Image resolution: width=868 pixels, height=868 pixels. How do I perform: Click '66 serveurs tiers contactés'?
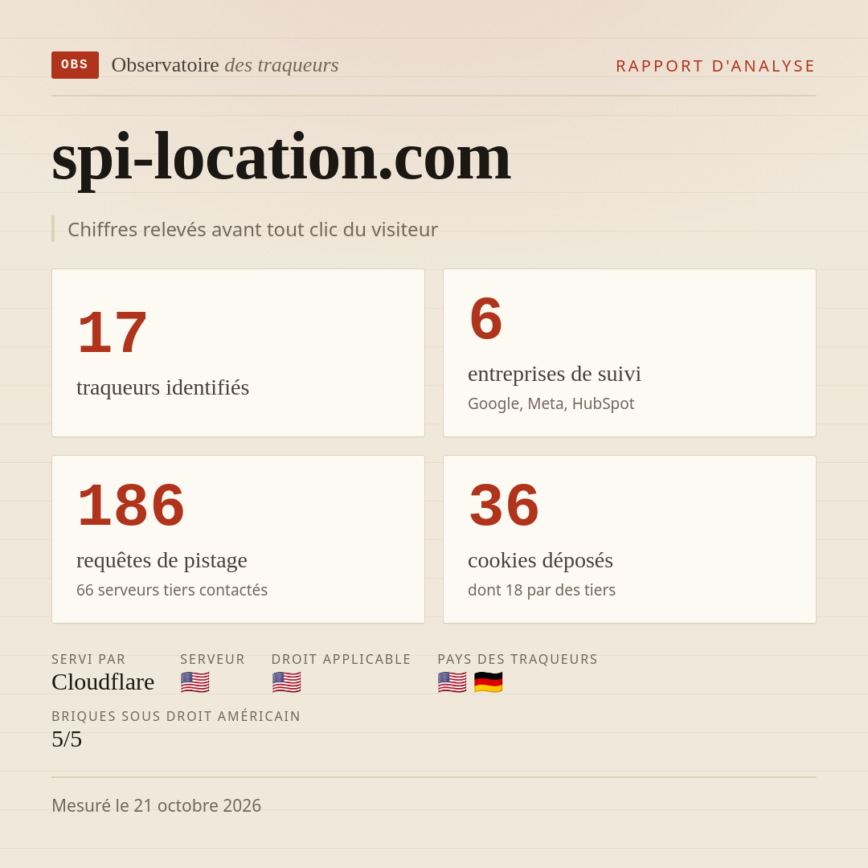click(172, 590)
